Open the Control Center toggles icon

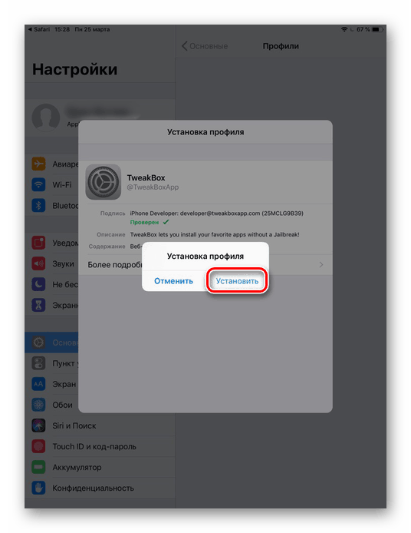[38, 363]
